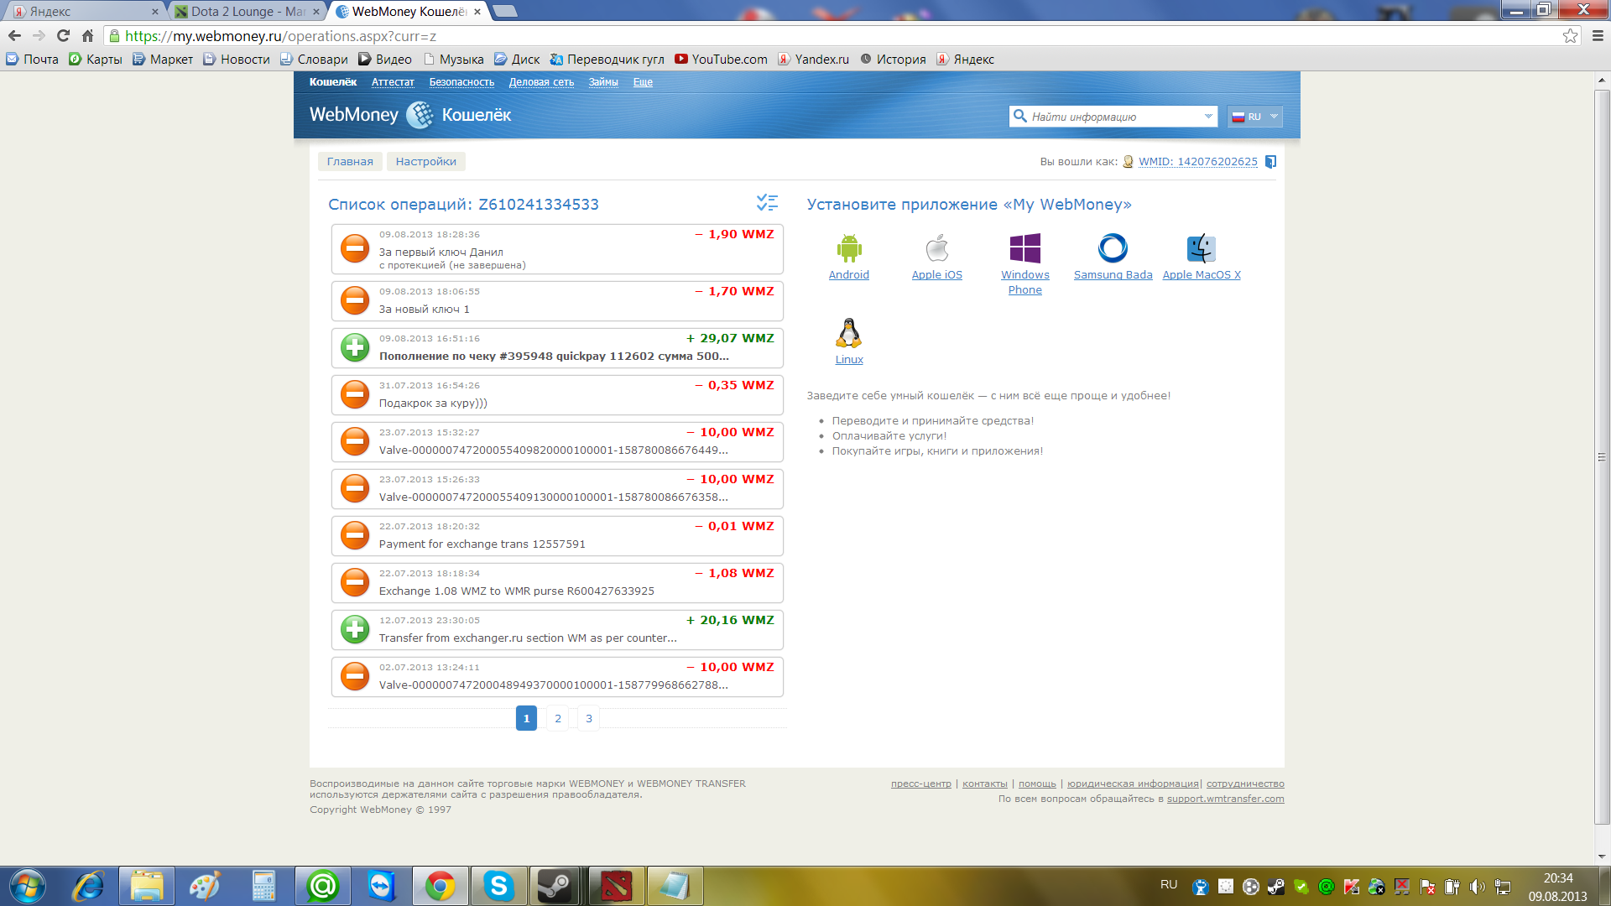Open the Windows Phone app icon

click(x=1025, y=249)
